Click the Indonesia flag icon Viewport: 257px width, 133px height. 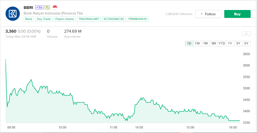[x=55, y=8]
